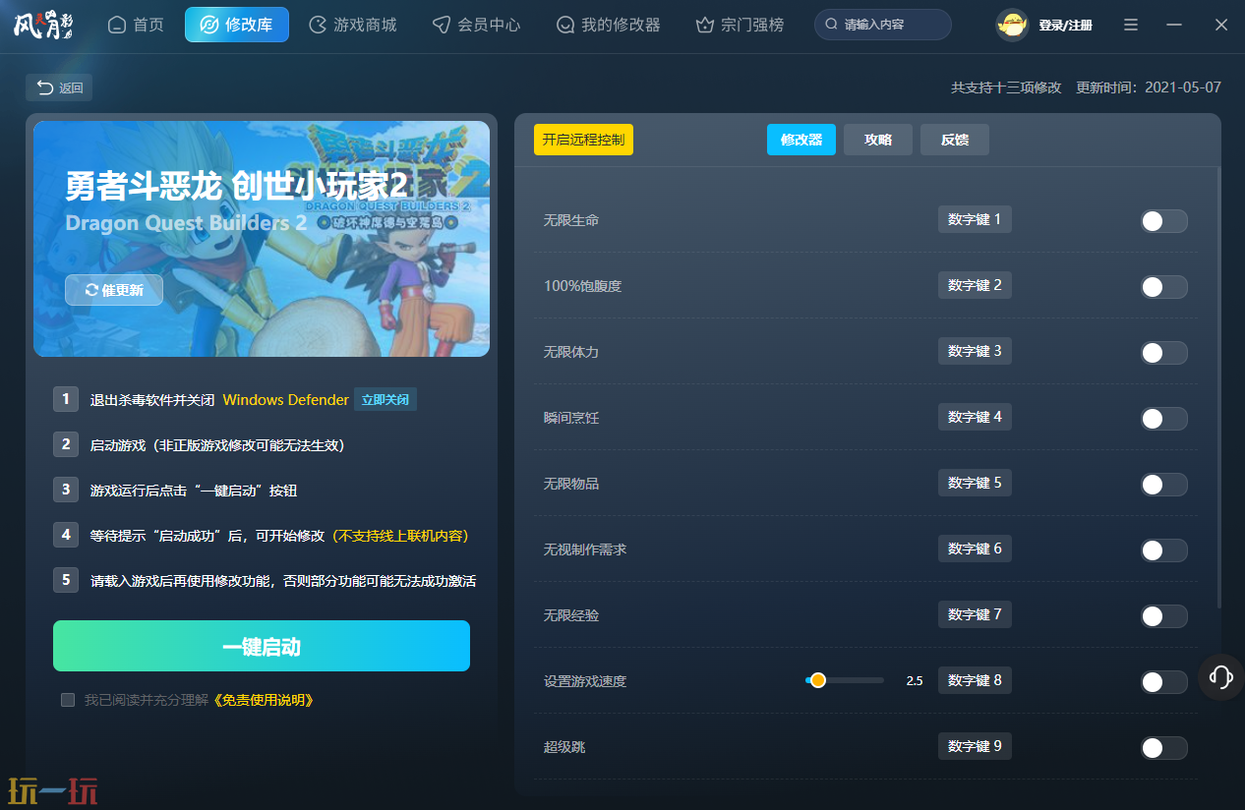The height and width of the screenshot is (810, 1245).
Task: Click the Dragon Quest Builders 2 banner image
Action: (262, 239)
